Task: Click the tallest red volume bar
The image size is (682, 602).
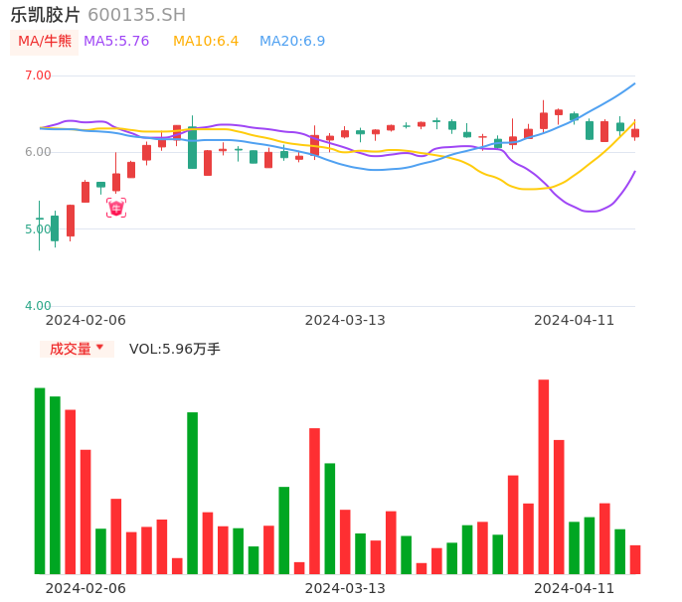Action: [543, 477]
